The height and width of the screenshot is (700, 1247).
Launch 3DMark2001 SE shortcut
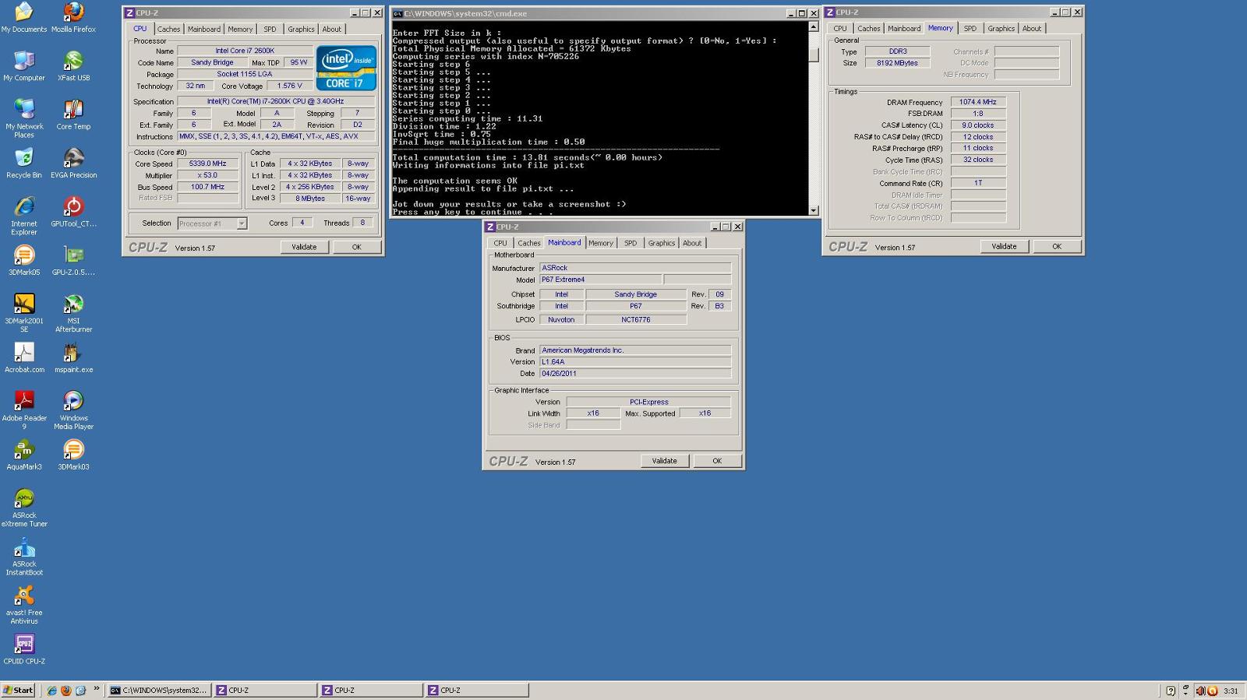[23, 313]
